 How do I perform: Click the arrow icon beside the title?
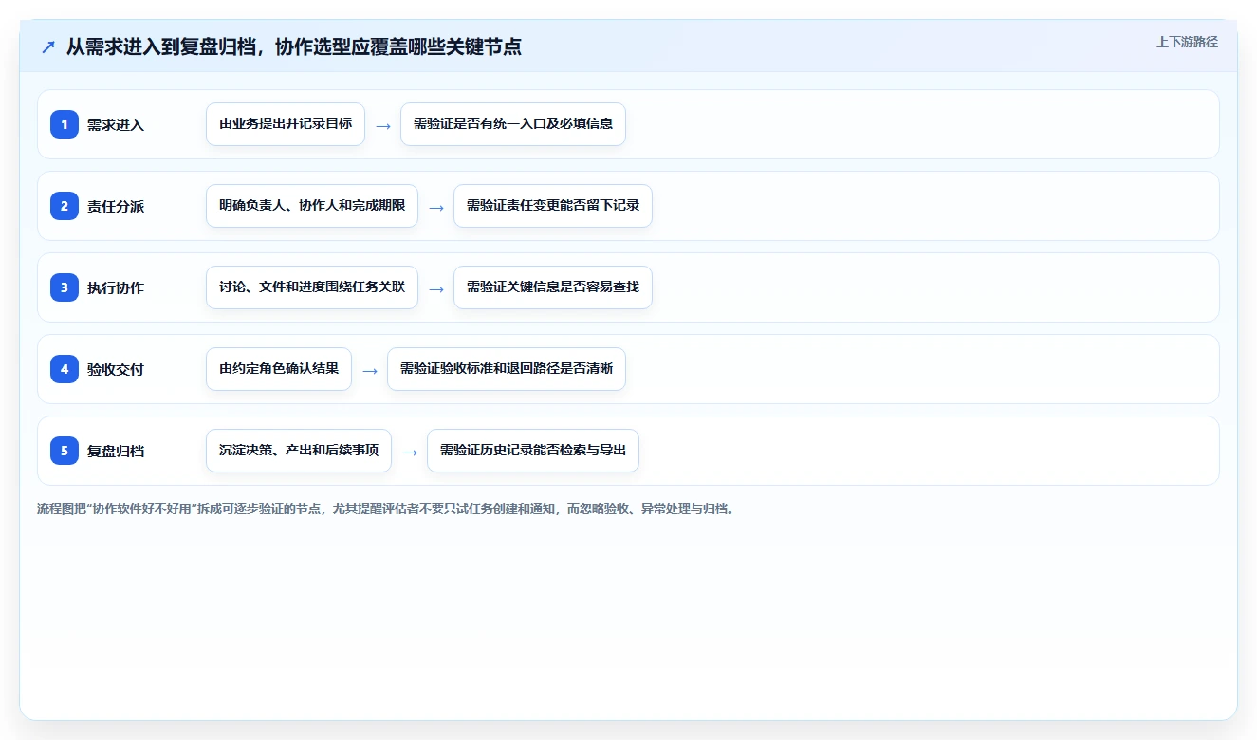click(48, 46)
